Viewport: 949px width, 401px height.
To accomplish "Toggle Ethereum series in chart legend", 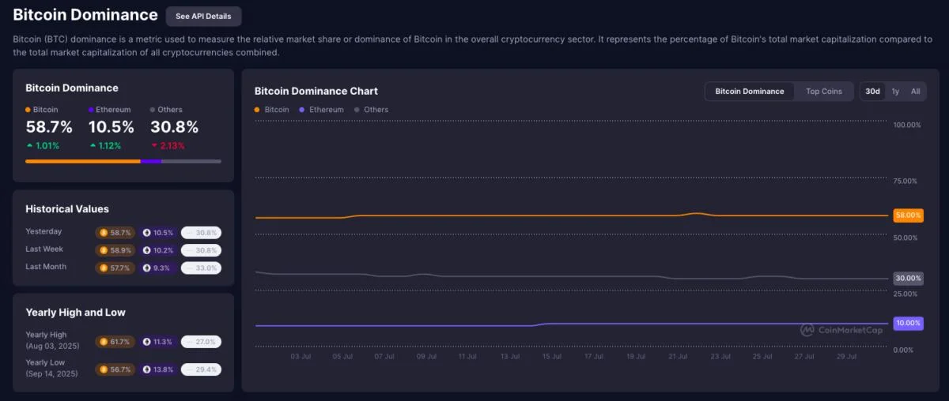I will coord(322,110).
